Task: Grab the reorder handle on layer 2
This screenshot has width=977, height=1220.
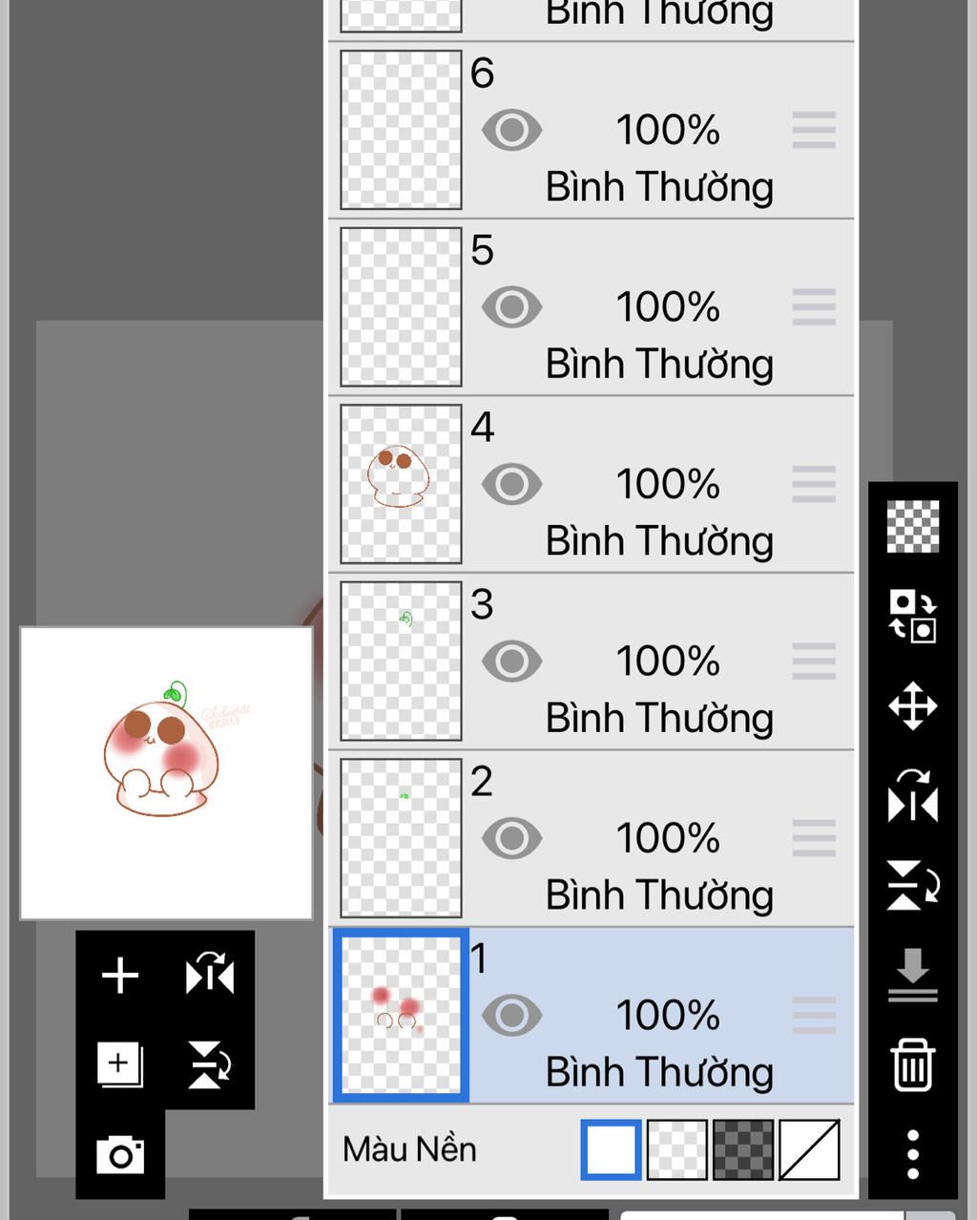Action: (814, 838)
